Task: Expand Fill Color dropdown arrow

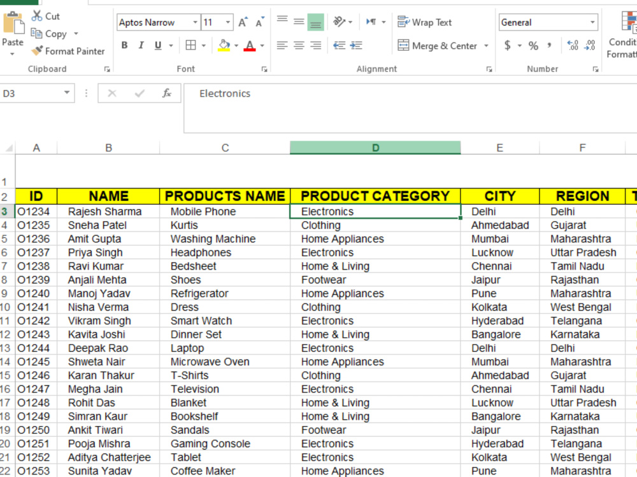Action: pyautogui.click(x=236, y=45)
